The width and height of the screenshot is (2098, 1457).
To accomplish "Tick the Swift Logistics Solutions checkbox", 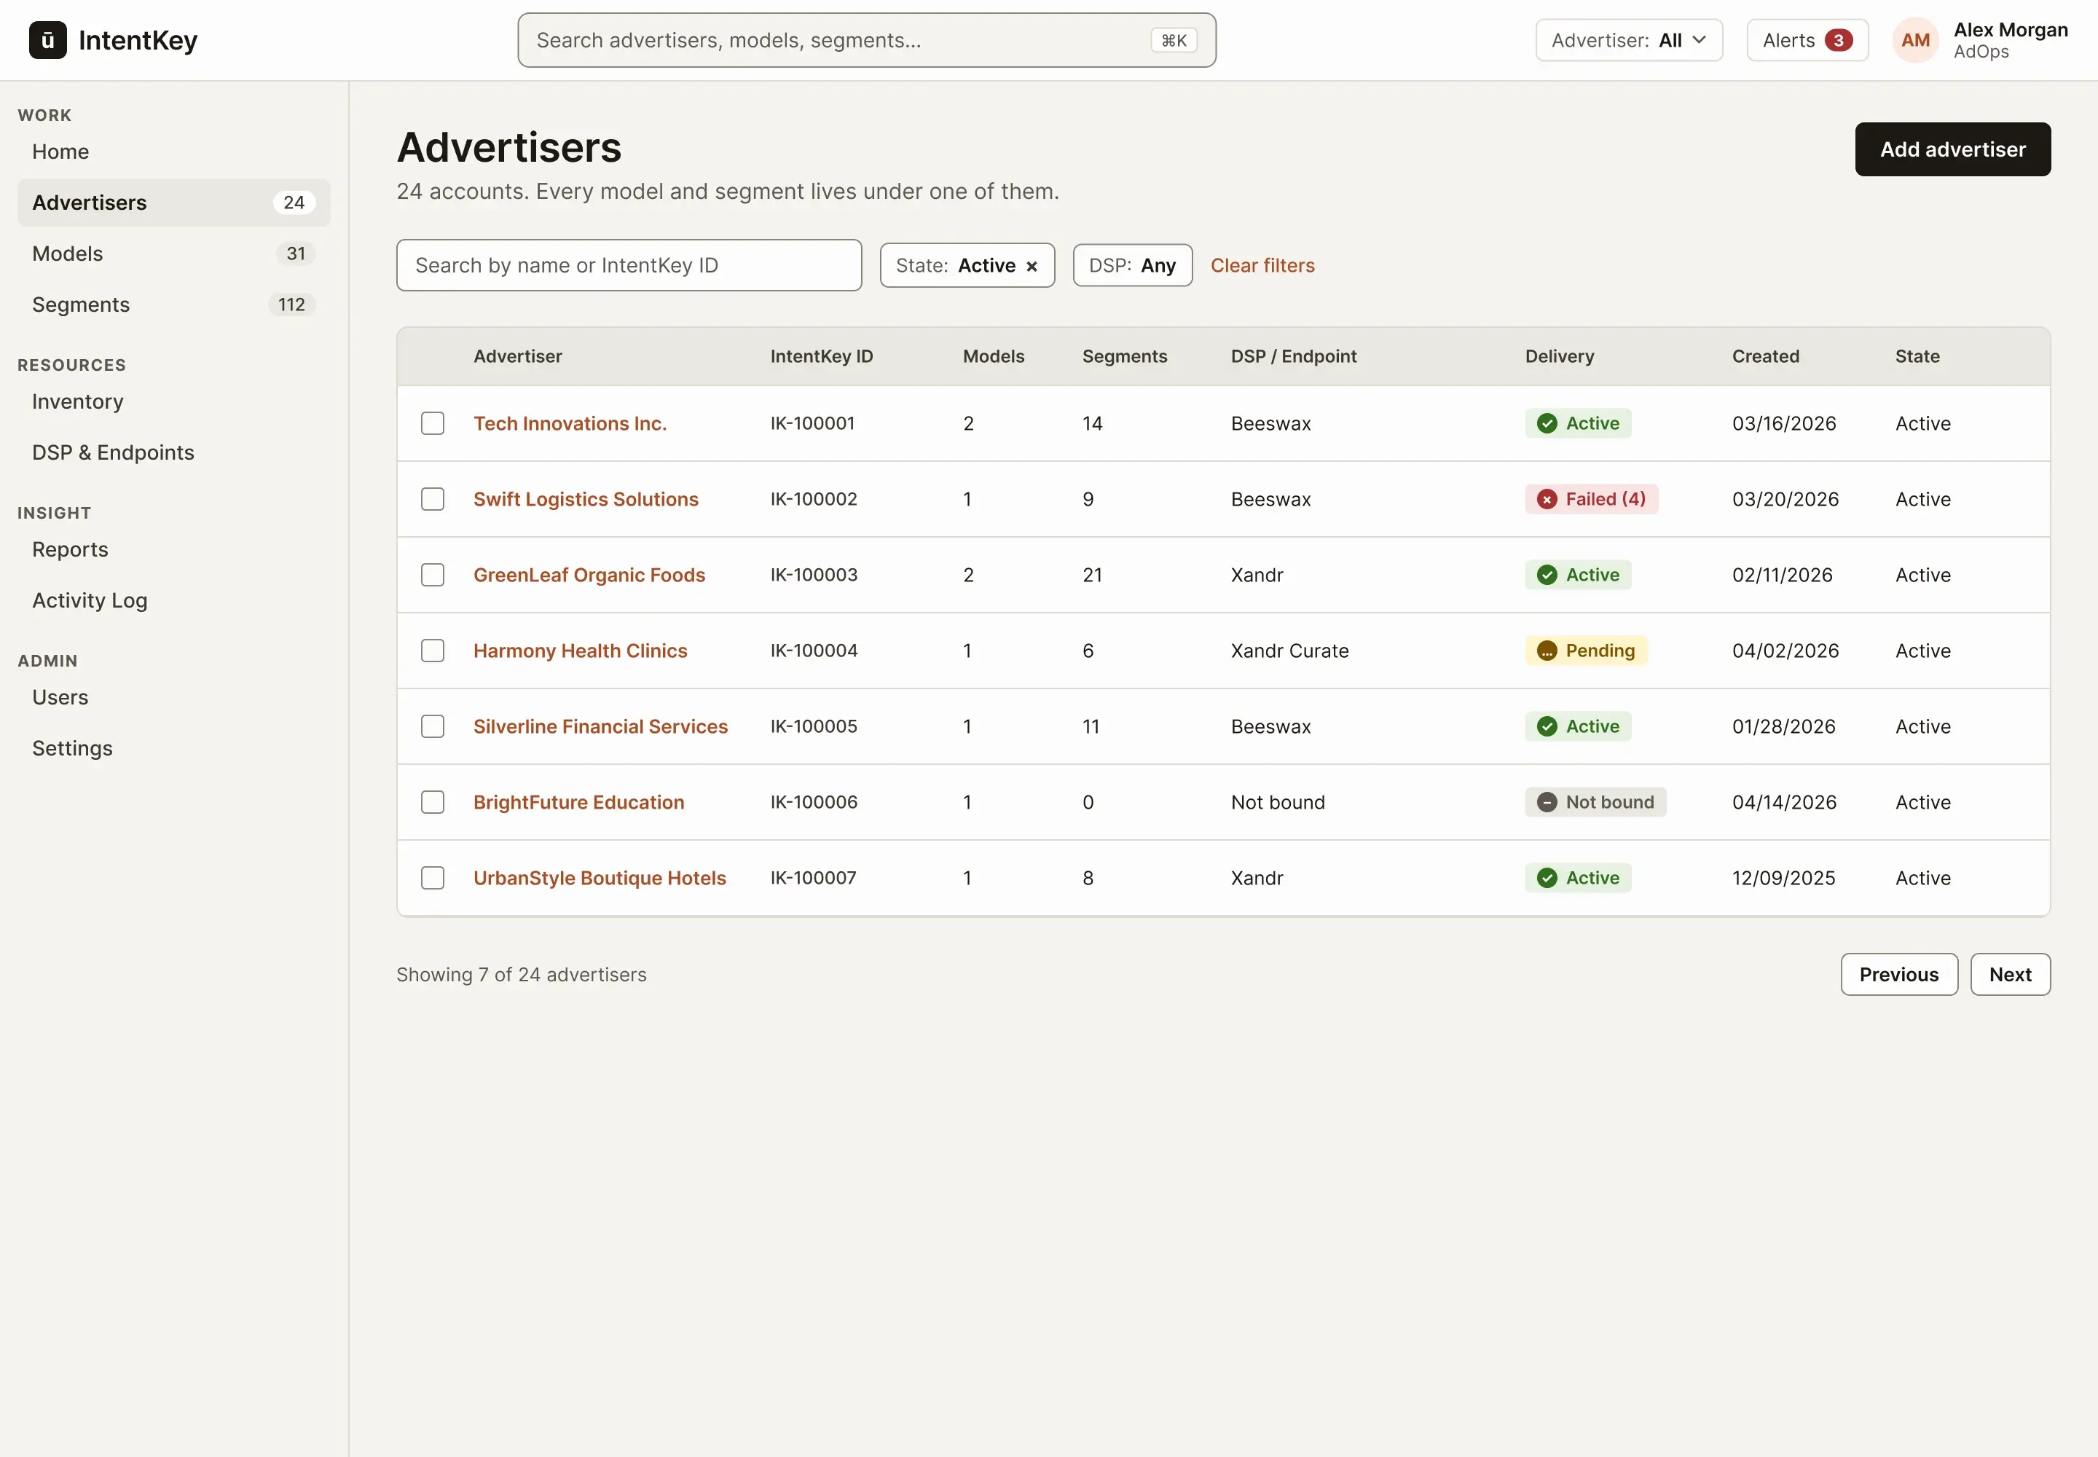I will [x=433, y=499].
